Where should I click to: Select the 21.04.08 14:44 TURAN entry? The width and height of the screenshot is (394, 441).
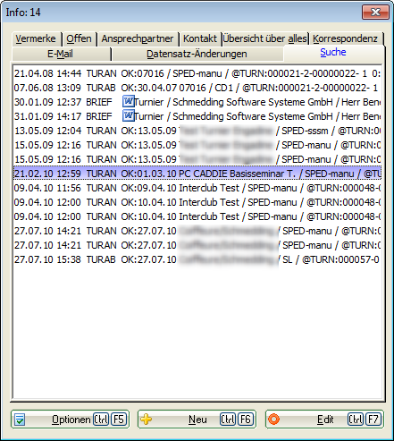[197, 73]
